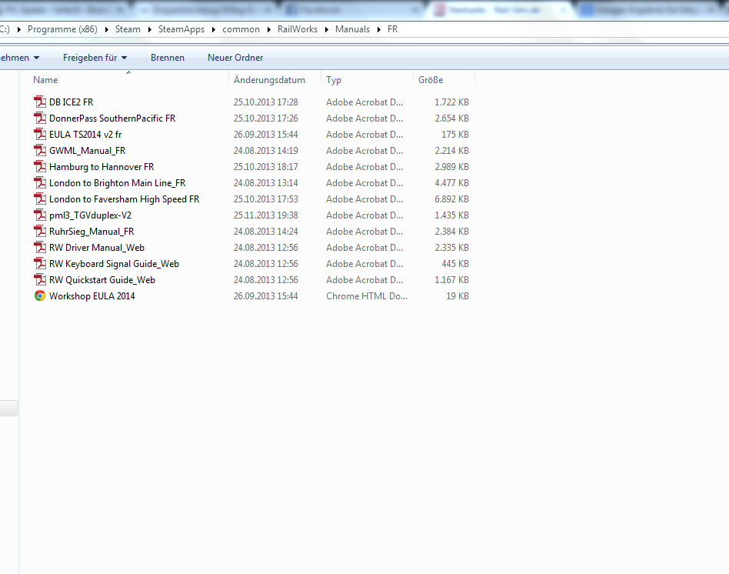The height and width of the screenshot is (574, 729).
Task: Open the Freigeben für dropdown
Action: [x=95, y=58]
